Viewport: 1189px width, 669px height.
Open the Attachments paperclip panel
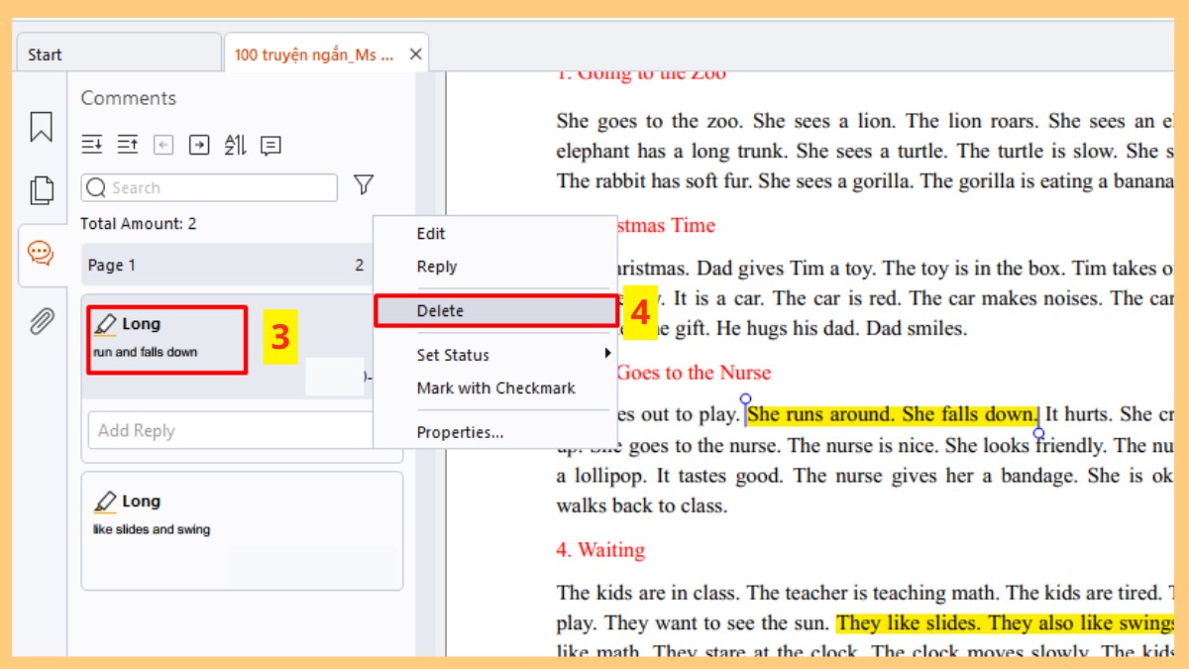tap(41, 321)
